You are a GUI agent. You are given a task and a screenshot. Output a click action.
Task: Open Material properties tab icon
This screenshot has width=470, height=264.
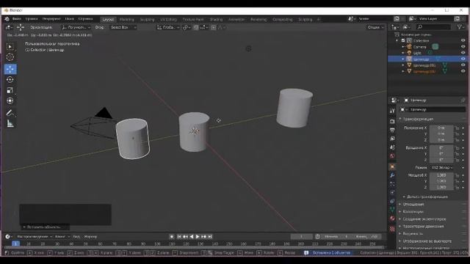(x=392, y=219)
